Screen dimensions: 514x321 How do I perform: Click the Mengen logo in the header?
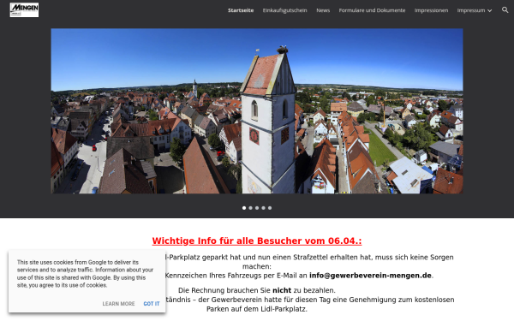coord(24,9)
